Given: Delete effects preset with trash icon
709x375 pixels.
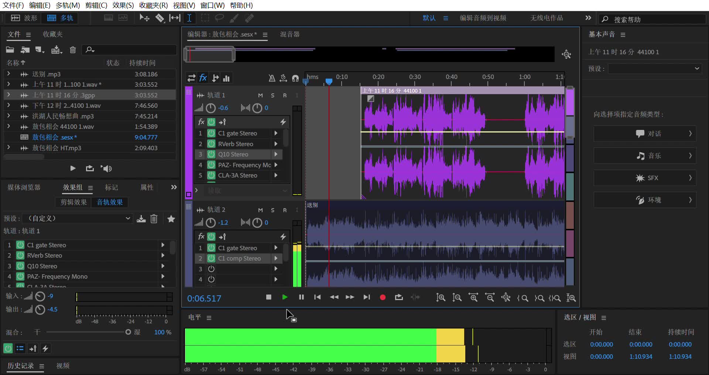Looking at the screenshot, I should (x=154, y=219).
